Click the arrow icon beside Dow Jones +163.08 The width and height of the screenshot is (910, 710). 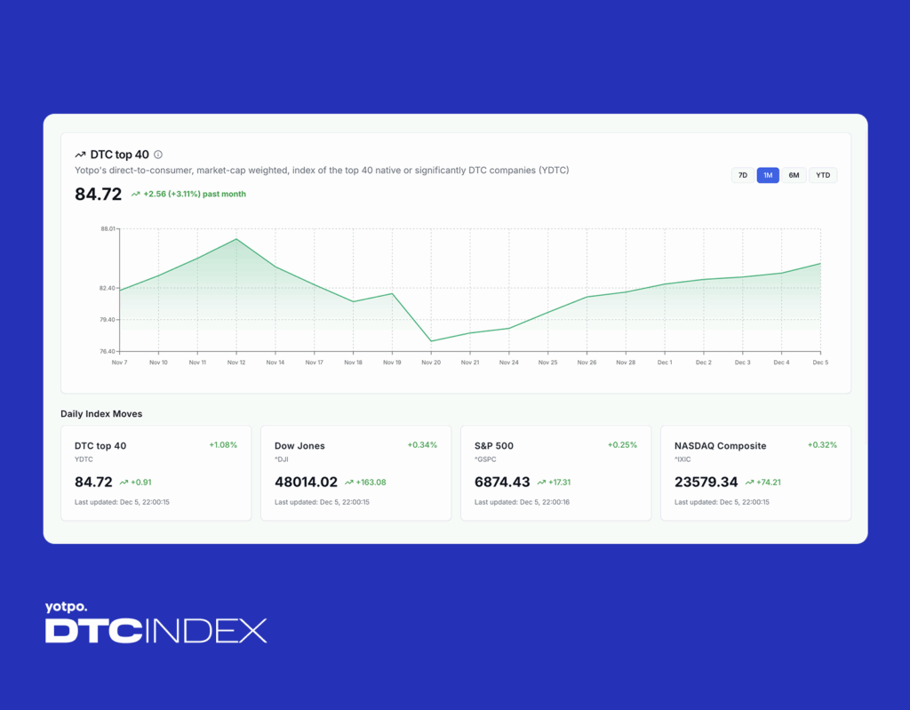pos(348,483)
